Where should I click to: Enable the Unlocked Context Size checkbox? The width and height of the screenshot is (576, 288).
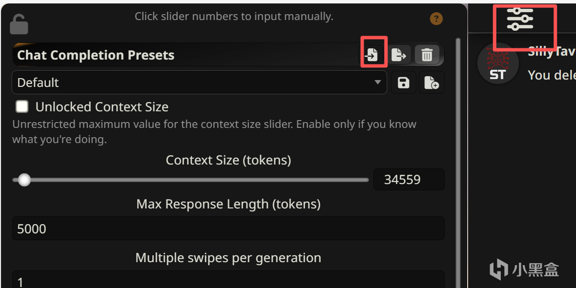(22, 106)
